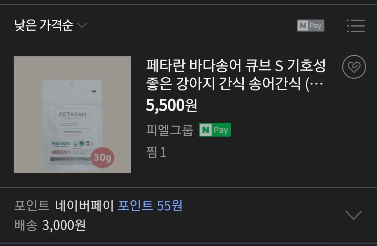Open the 낮은 가격순 sort dropdown
The width and height of the screenshot is (377, 246).
coord(51,25)
